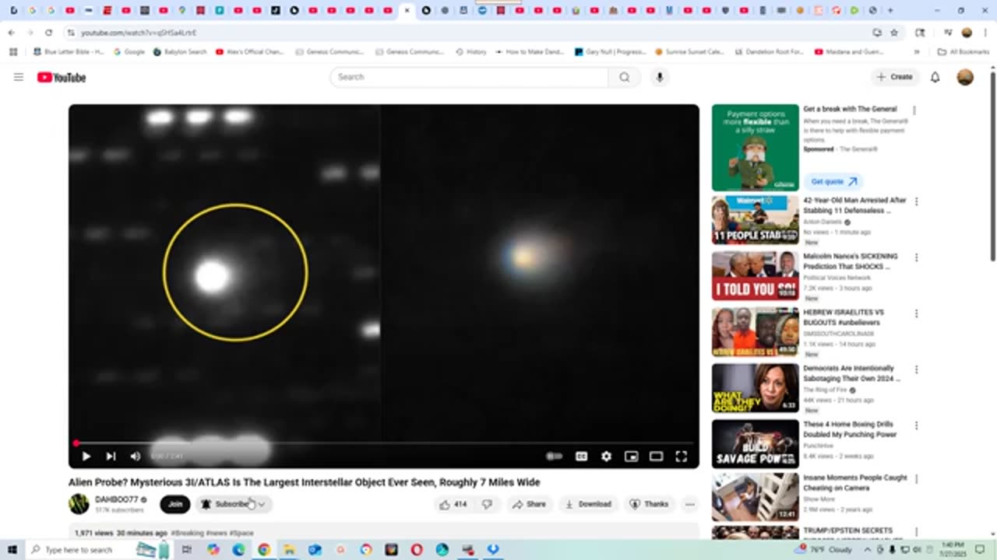
Task: Open player settings gear
Action: coord(606,457)
